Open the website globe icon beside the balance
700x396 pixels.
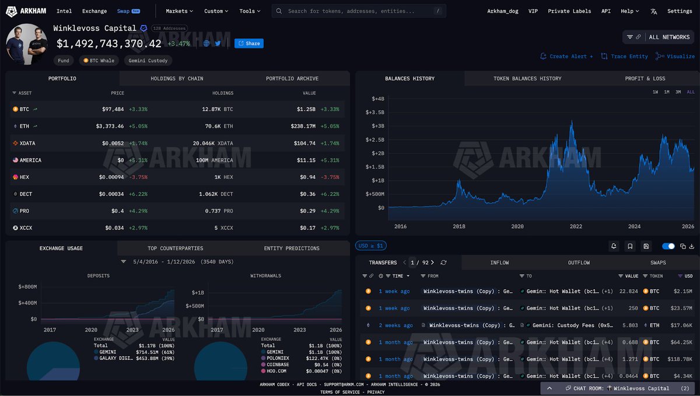pyautogui.click(x=206, y=43)
